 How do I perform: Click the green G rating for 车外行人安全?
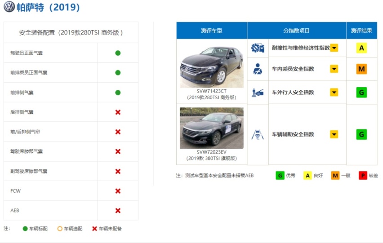point(361,93)
